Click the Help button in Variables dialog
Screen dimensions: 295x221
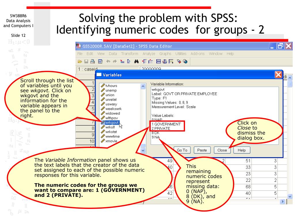point(242,150)
